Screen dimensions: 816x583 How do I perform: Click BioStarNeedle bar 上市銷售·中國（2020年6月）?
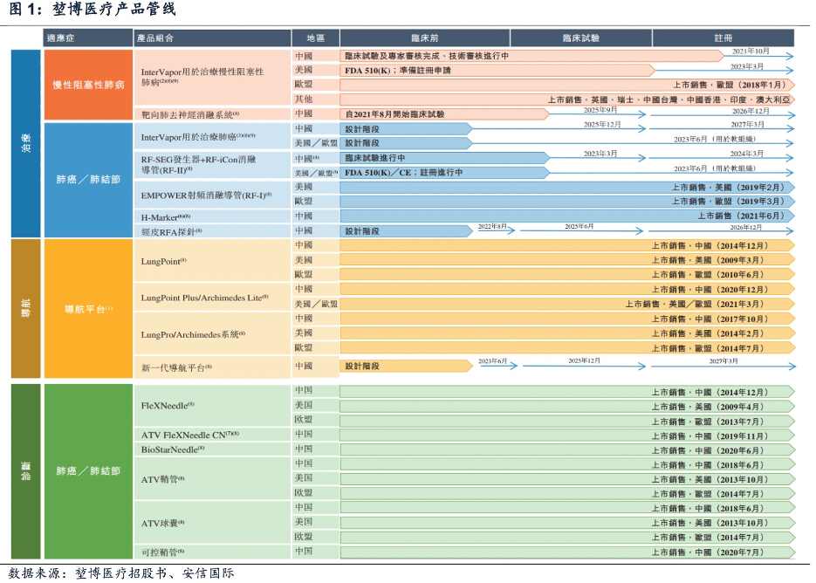[x=567, y=450]
